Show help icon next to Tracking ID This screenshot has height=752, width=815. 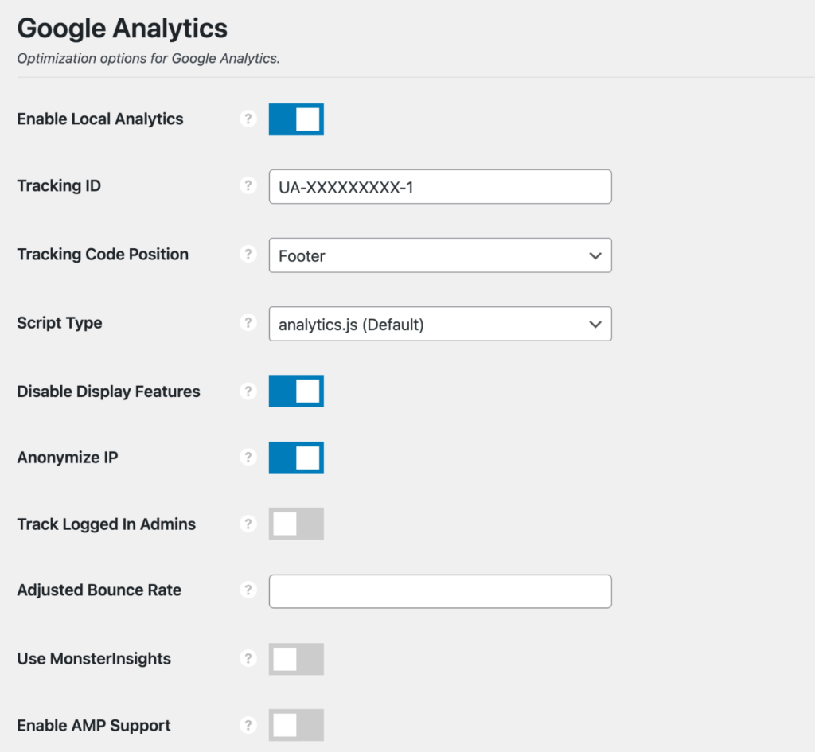pos(248,185)
